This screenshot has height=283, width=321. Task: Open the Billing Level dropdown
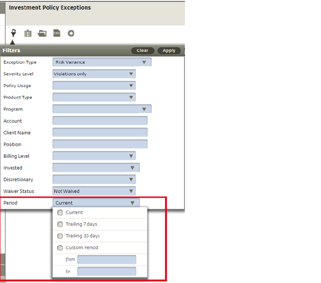click(x=94, y=156)
